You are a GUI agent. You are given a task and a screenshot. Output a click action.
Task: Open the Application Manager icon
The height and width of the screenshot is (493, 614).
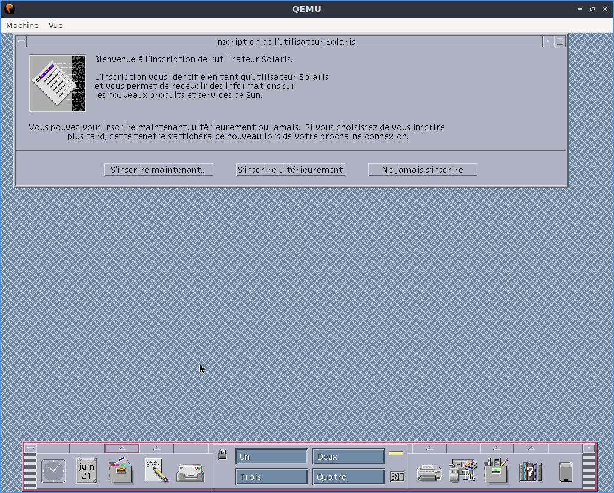click(x=496, y=470)
